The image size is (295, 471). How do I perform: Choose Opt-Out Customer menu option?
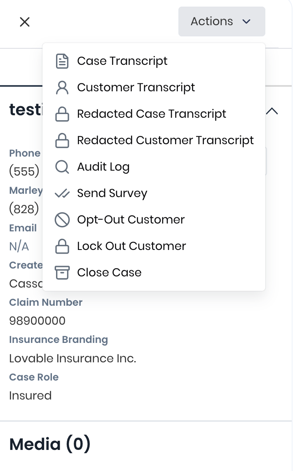tap(131, 220)
